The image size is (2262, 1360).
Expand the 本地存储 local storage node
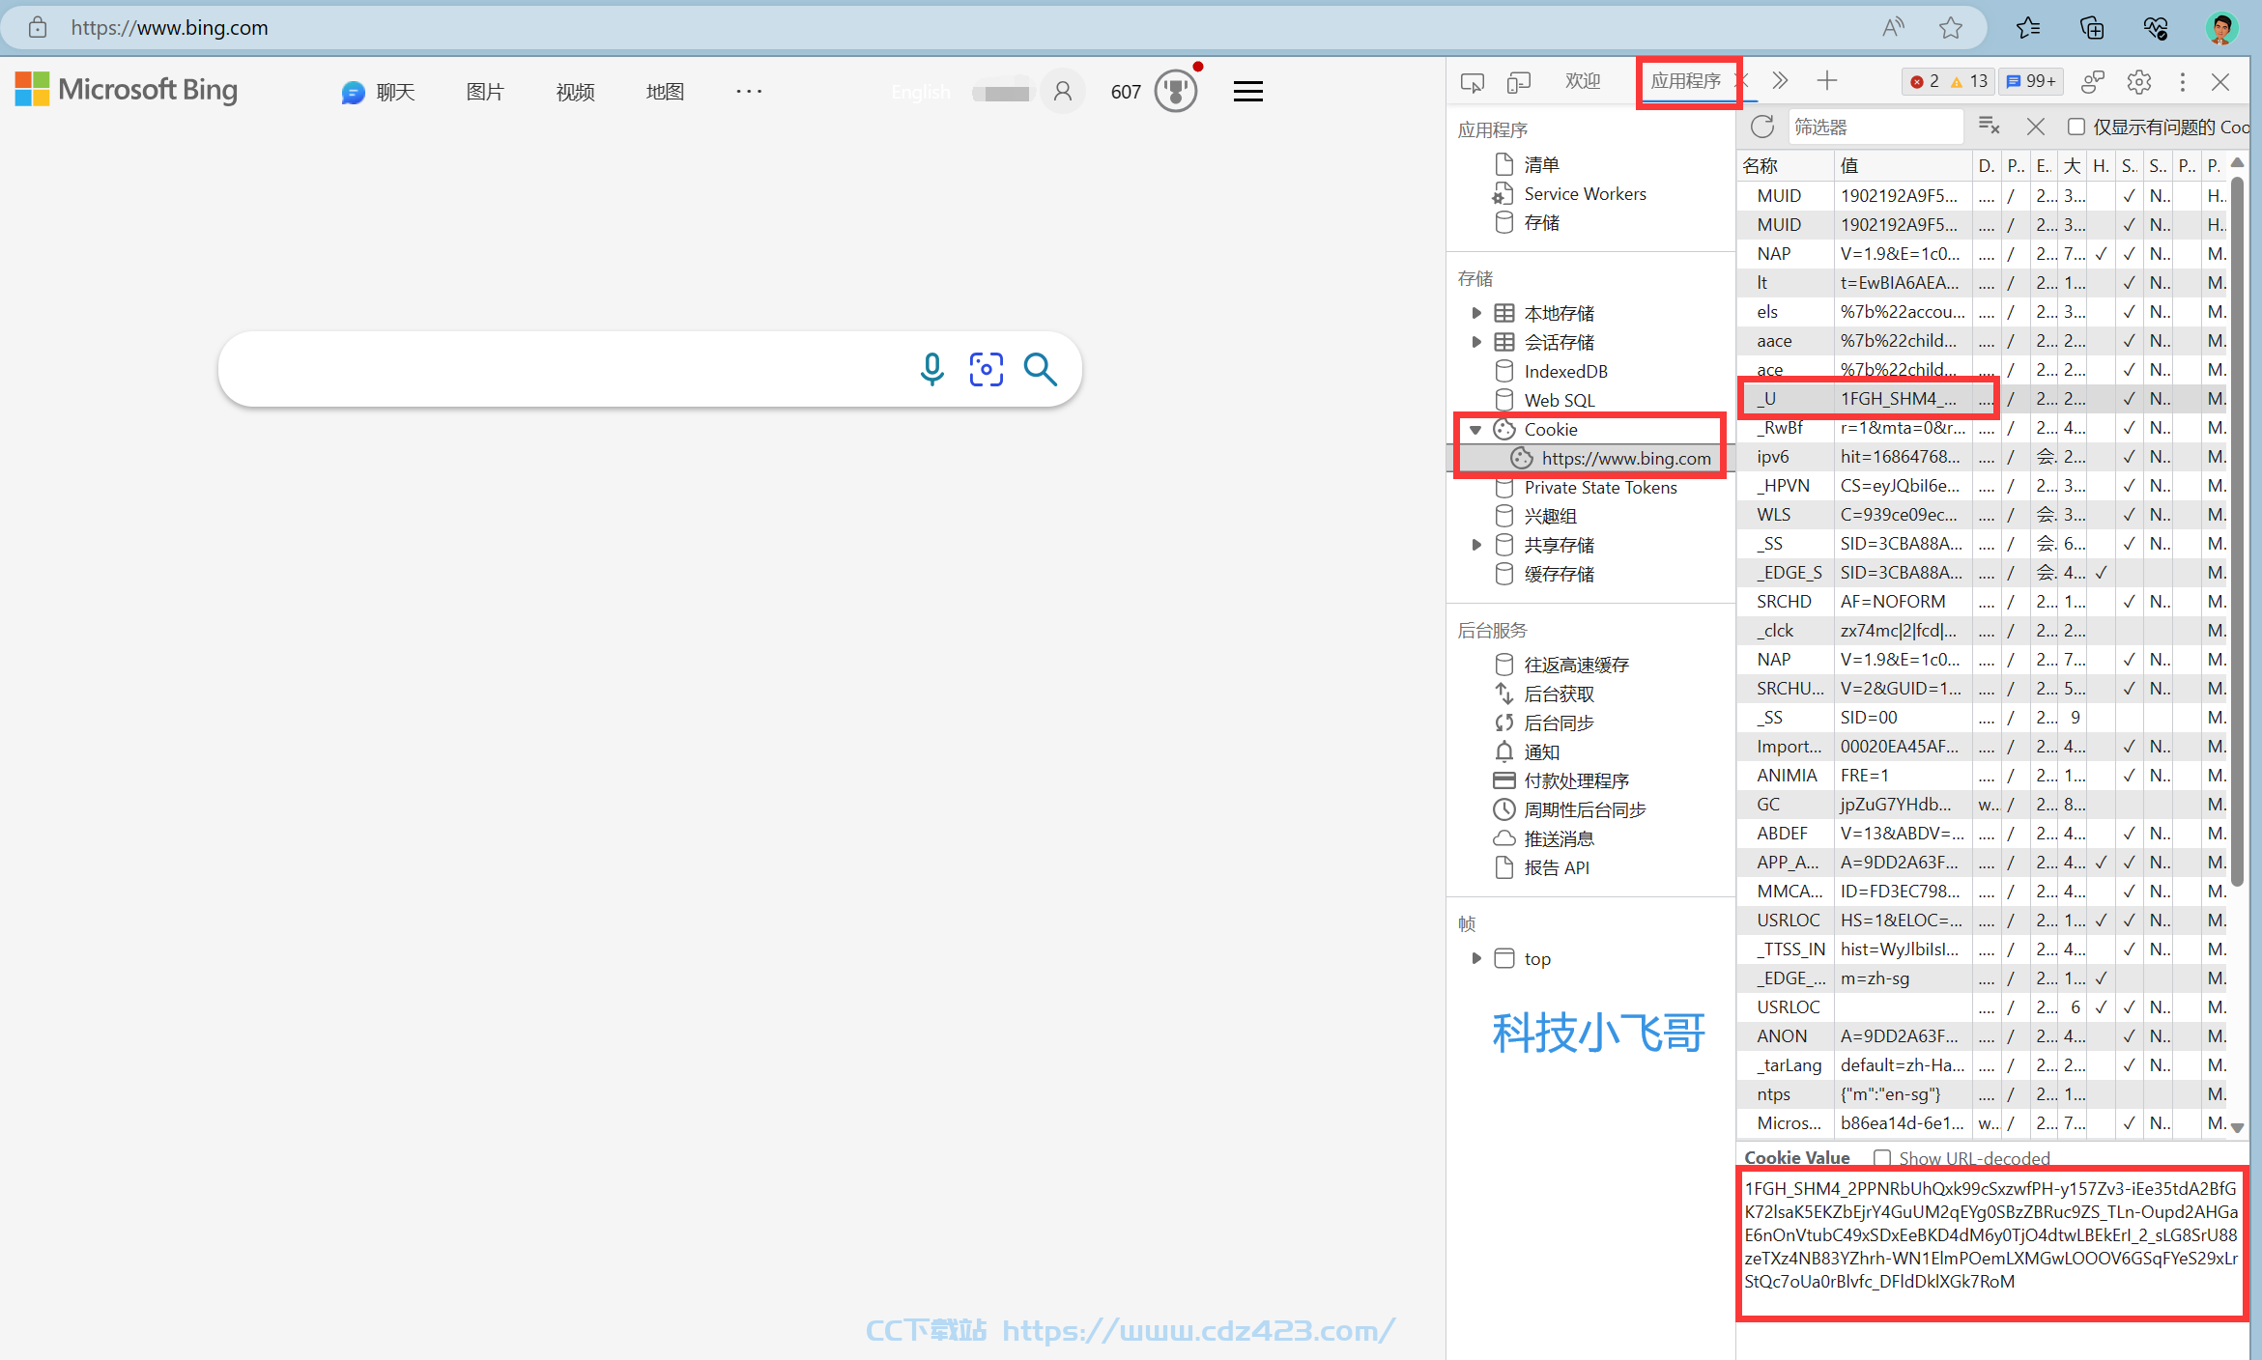point(1475,313)
